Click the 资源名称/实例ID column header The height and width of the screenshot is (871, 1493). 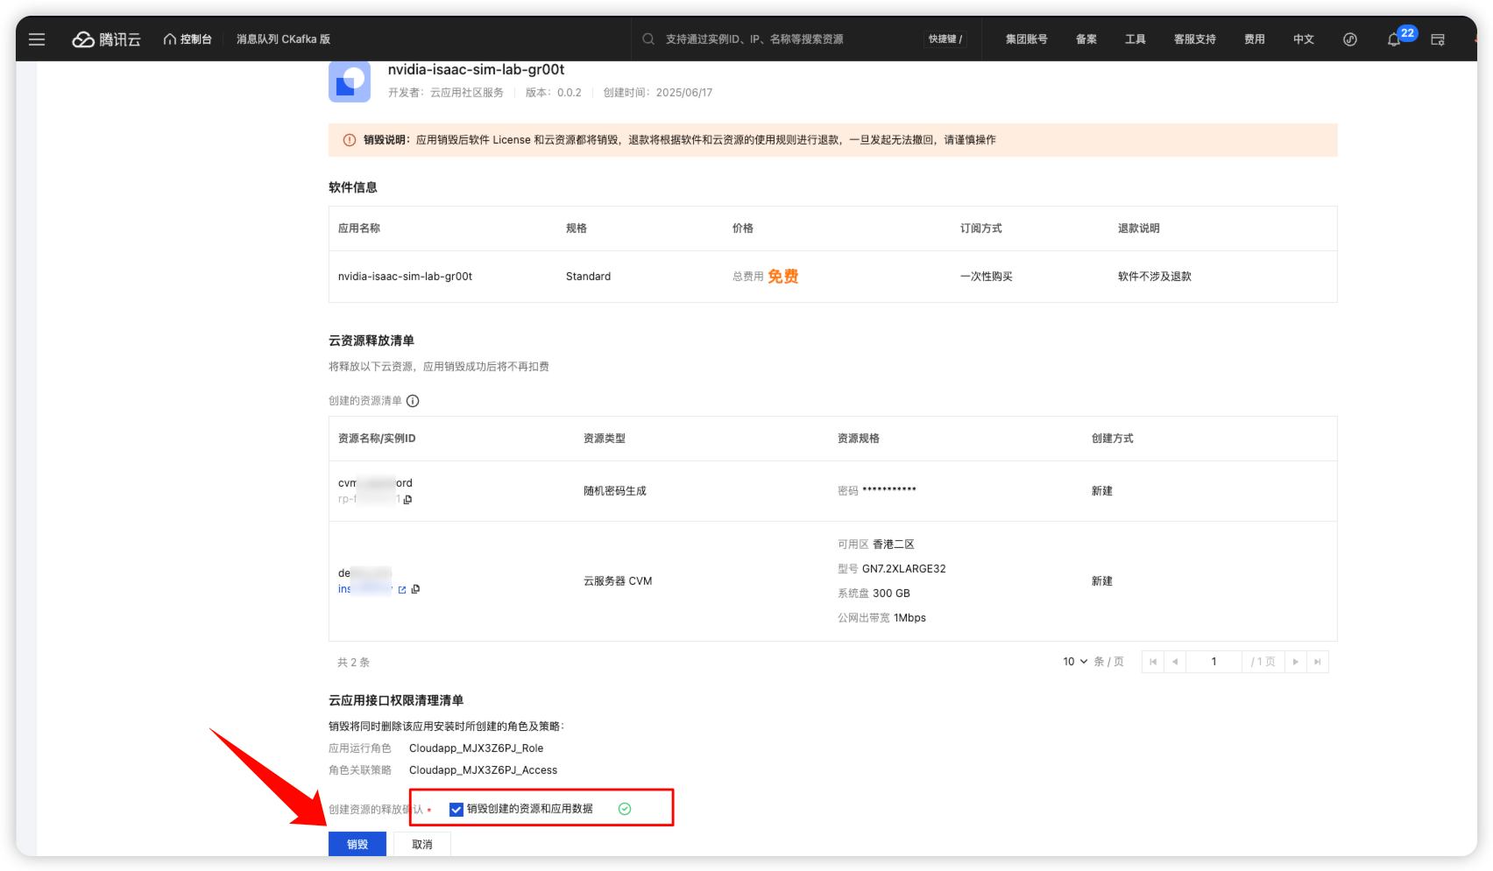377,439
